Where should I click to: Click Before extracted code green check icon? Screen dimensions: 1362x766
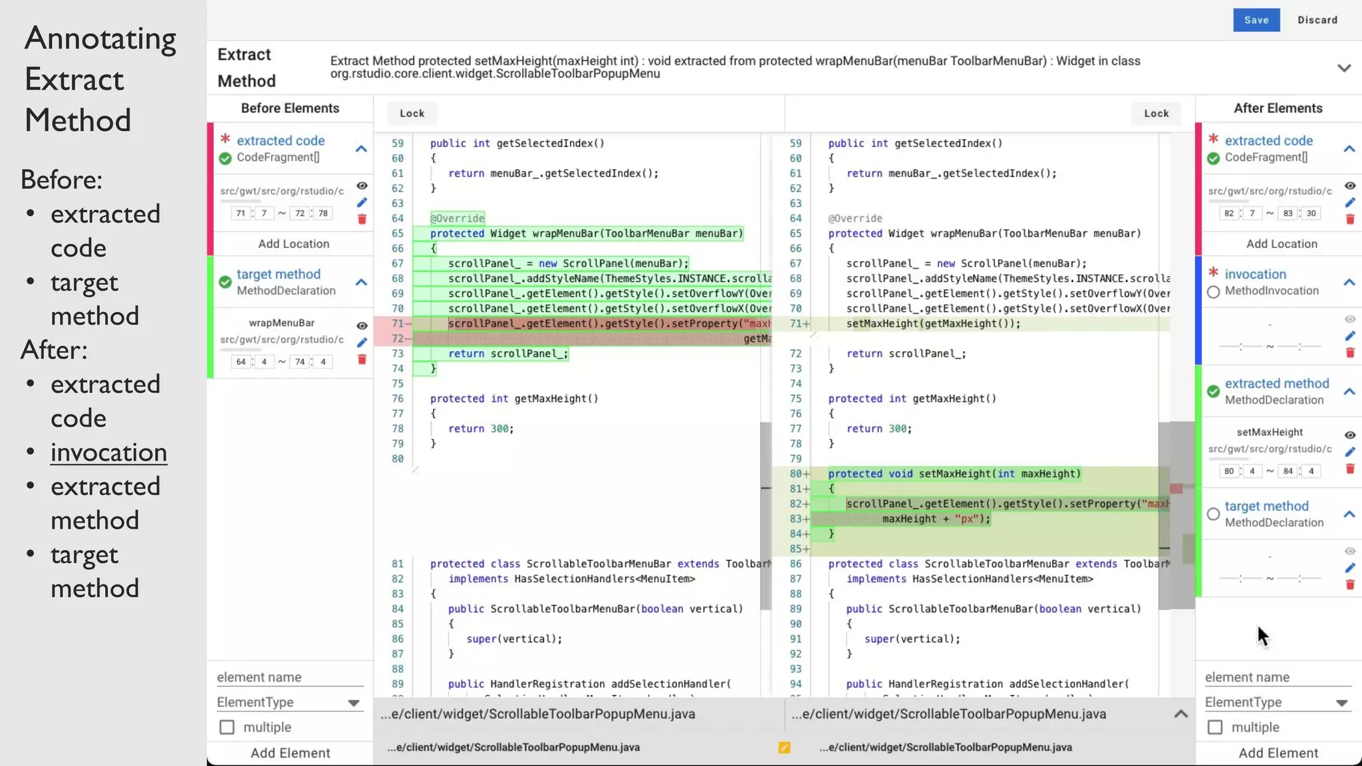[x=225, y=158]
